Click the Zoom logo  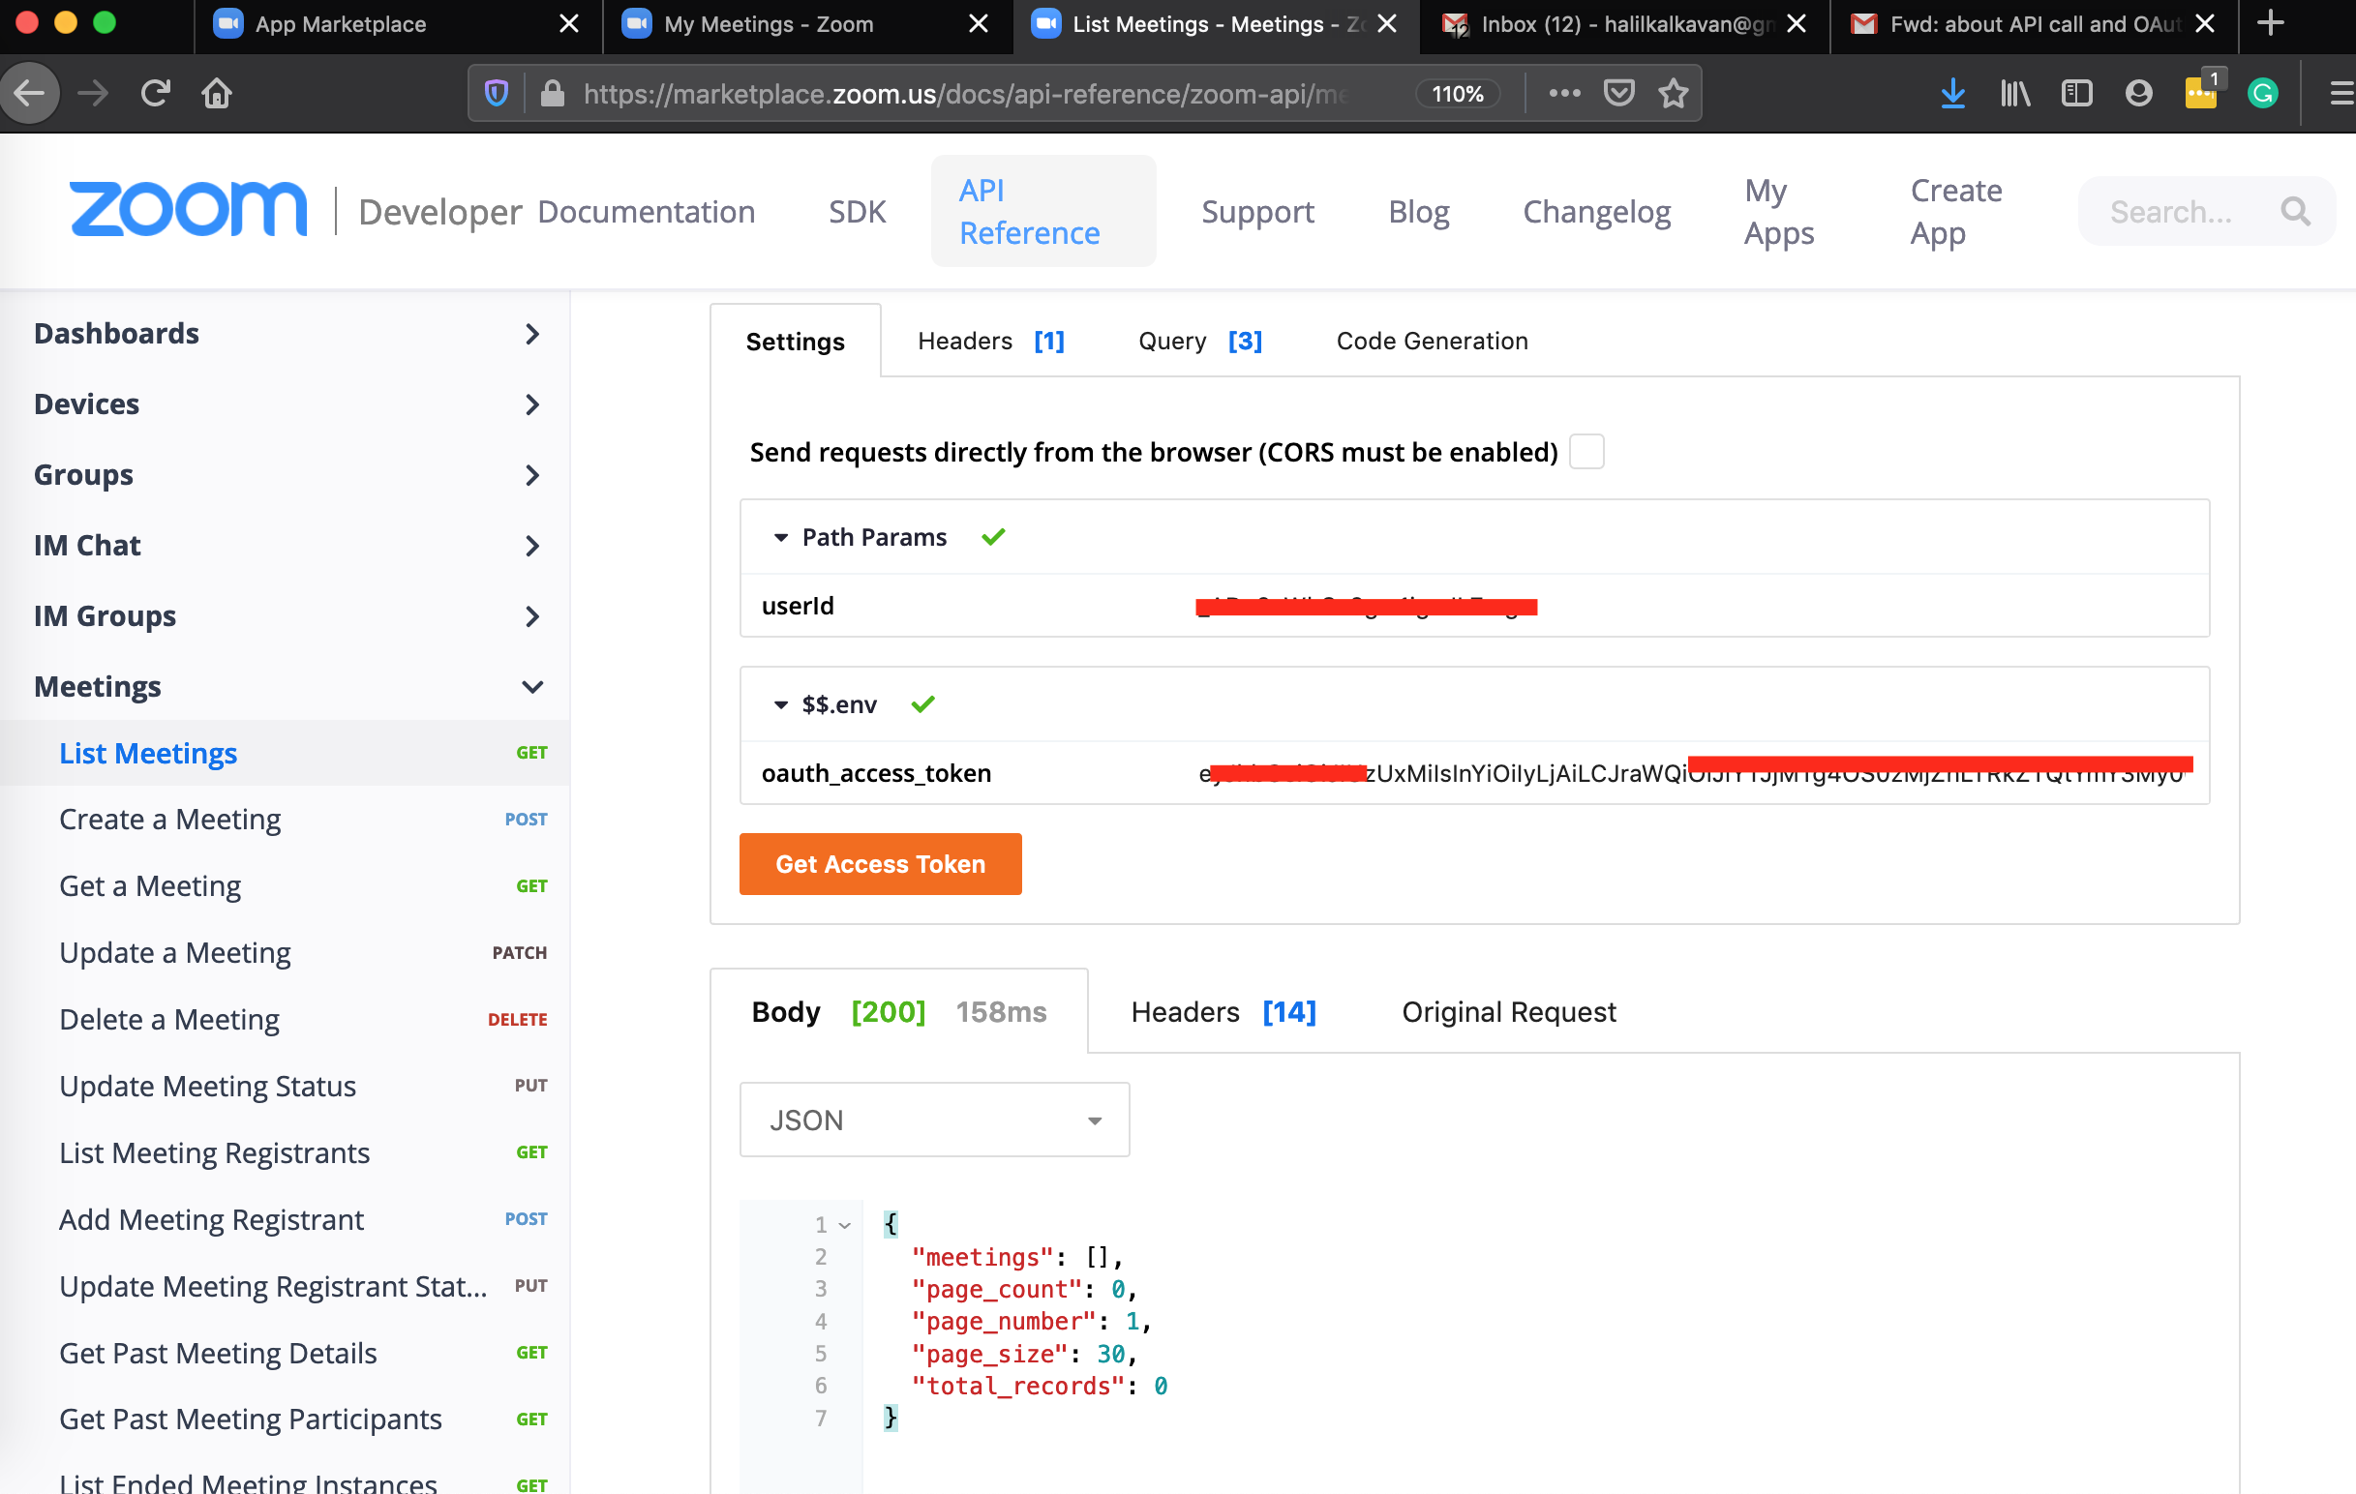tap(189, 210)
